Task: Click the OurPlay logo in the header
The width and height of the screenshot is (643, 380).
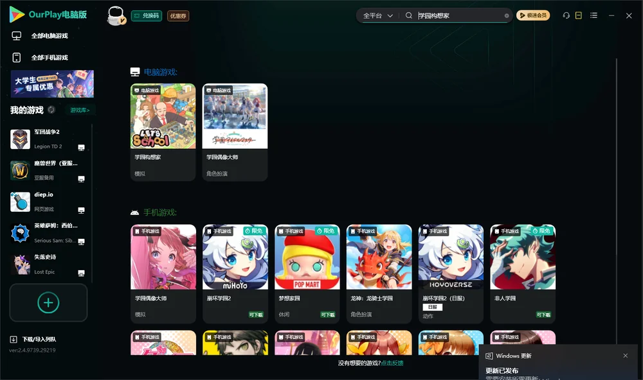Action: [48, 15]
